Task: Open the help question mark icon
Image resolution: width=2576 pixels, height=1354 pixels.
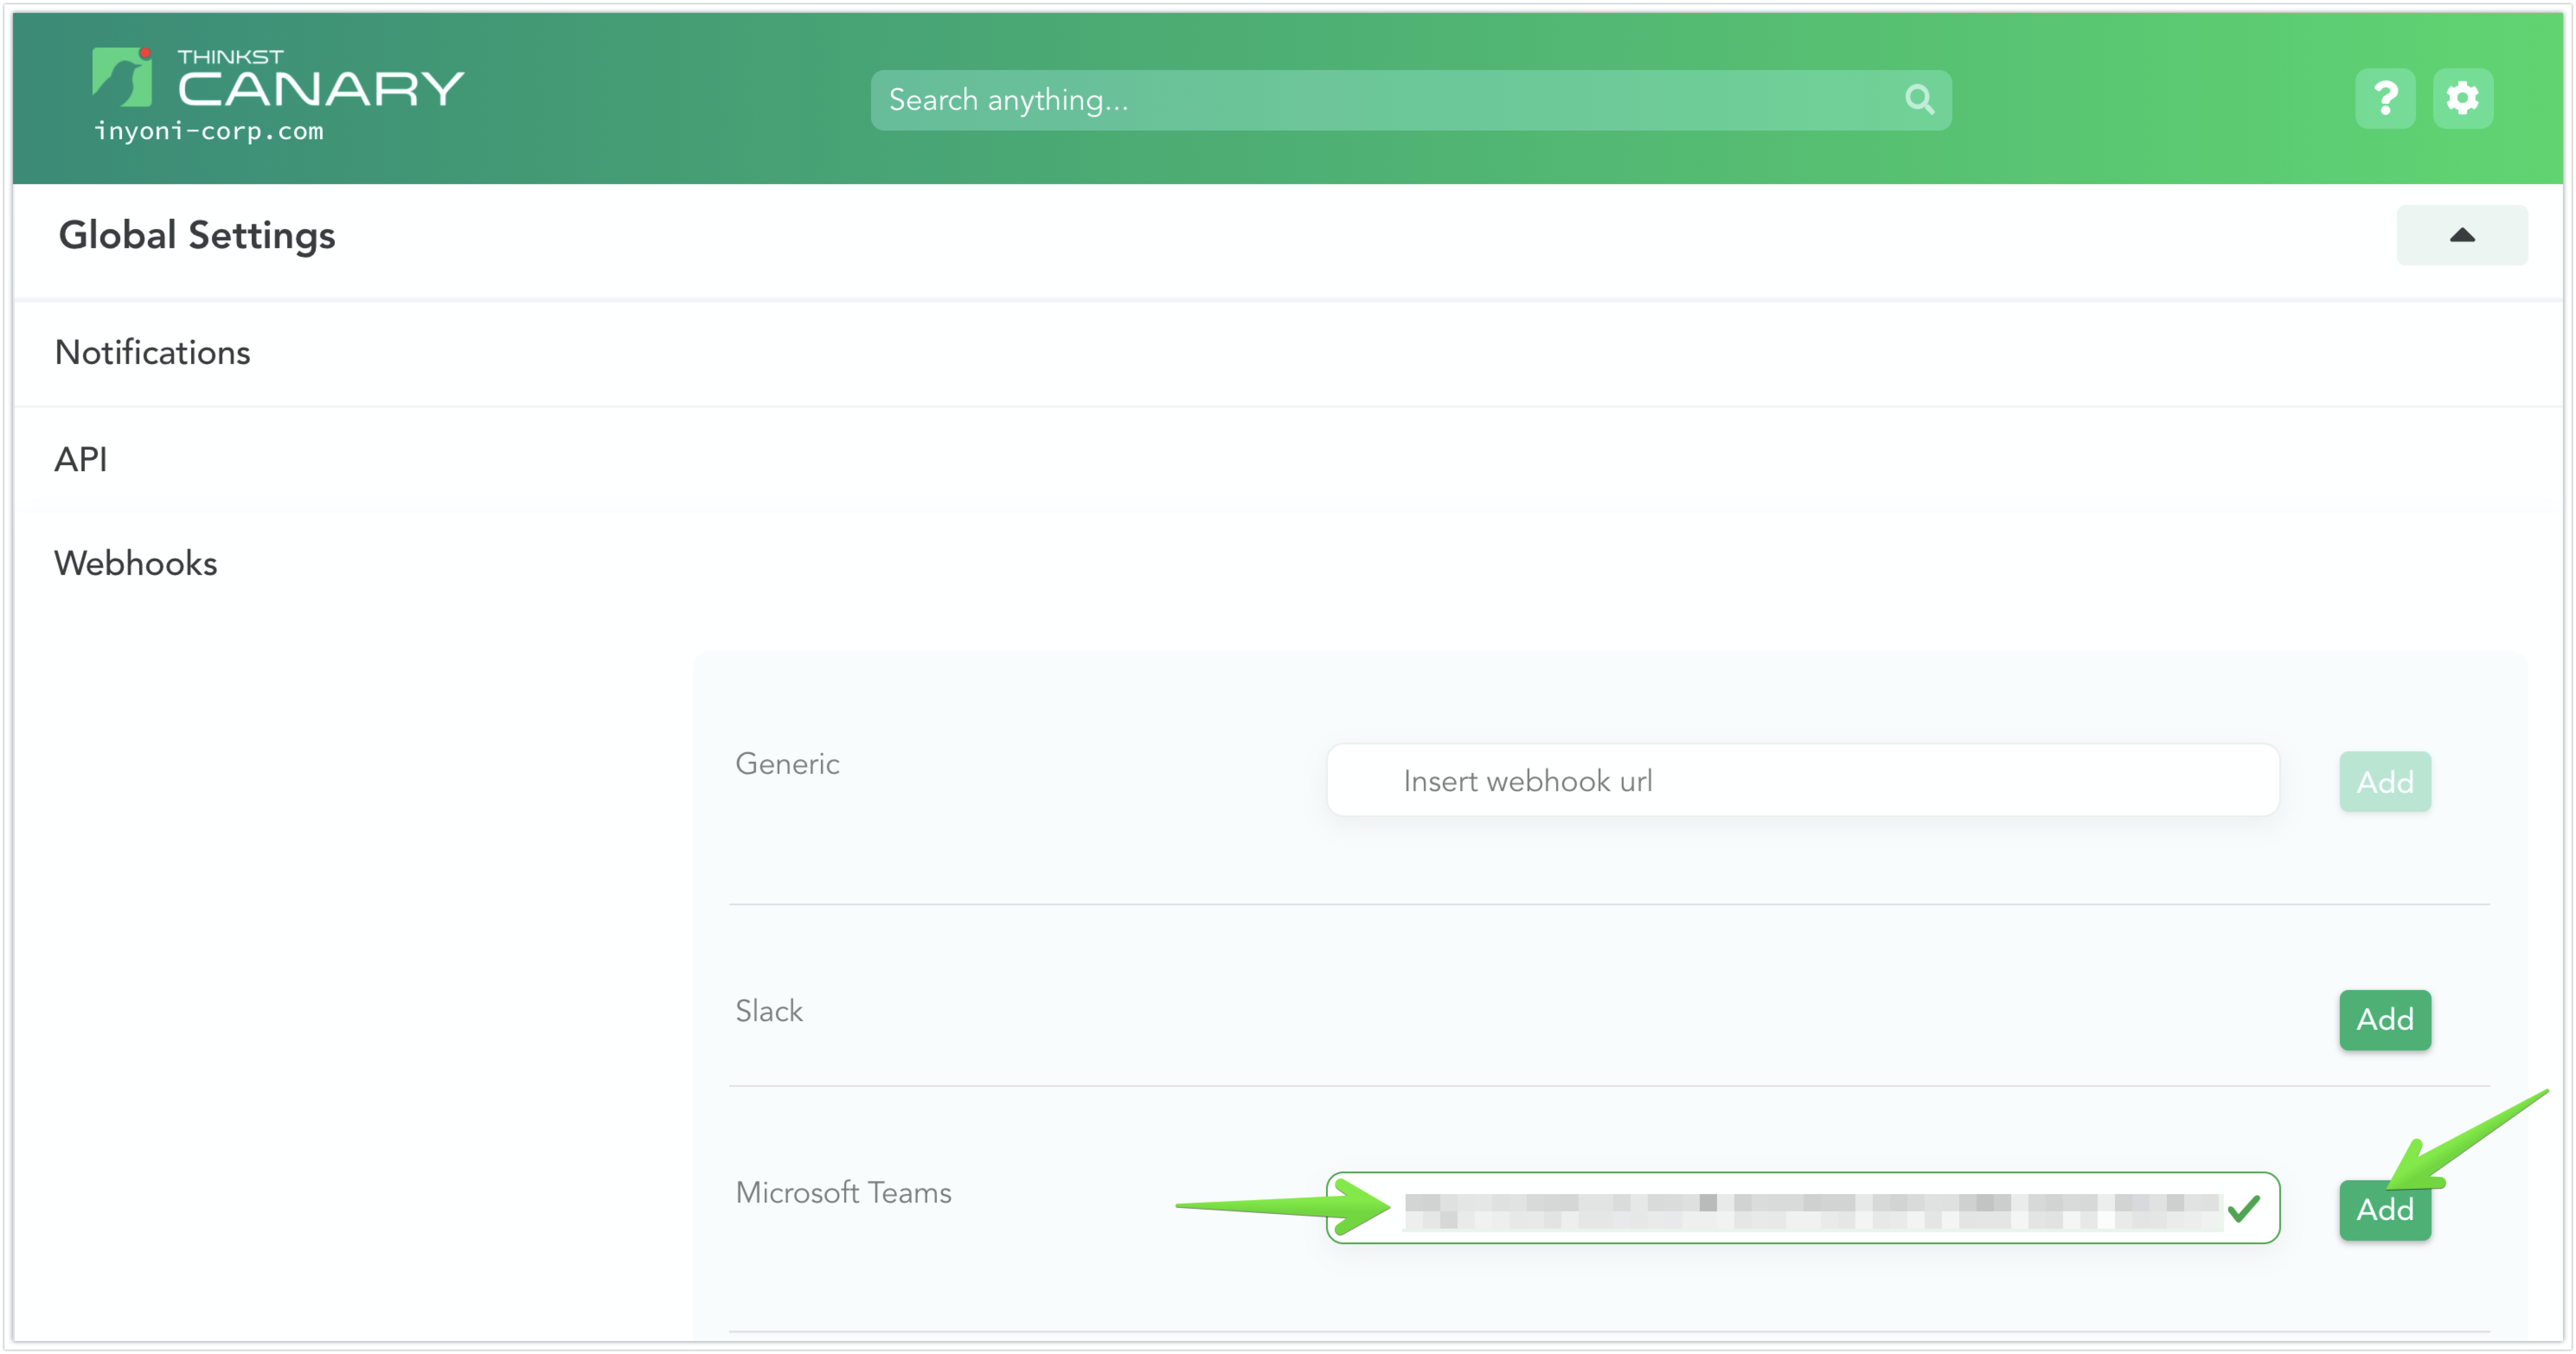Action: pyautogui.click(x=2385, y=99)
